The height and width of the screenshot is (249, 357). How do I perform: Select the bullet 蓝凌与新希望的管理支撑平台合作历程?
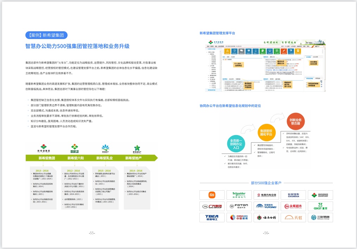(x=54, y=126)
